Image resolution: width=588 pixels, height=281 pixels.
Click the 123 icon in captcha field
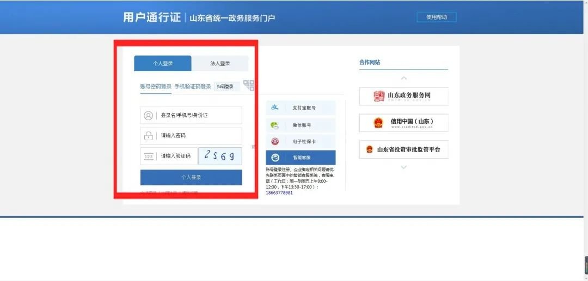149,157
